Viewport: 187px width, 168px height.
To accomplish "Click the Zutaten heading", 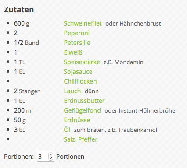I will click(x=19, y=10).
